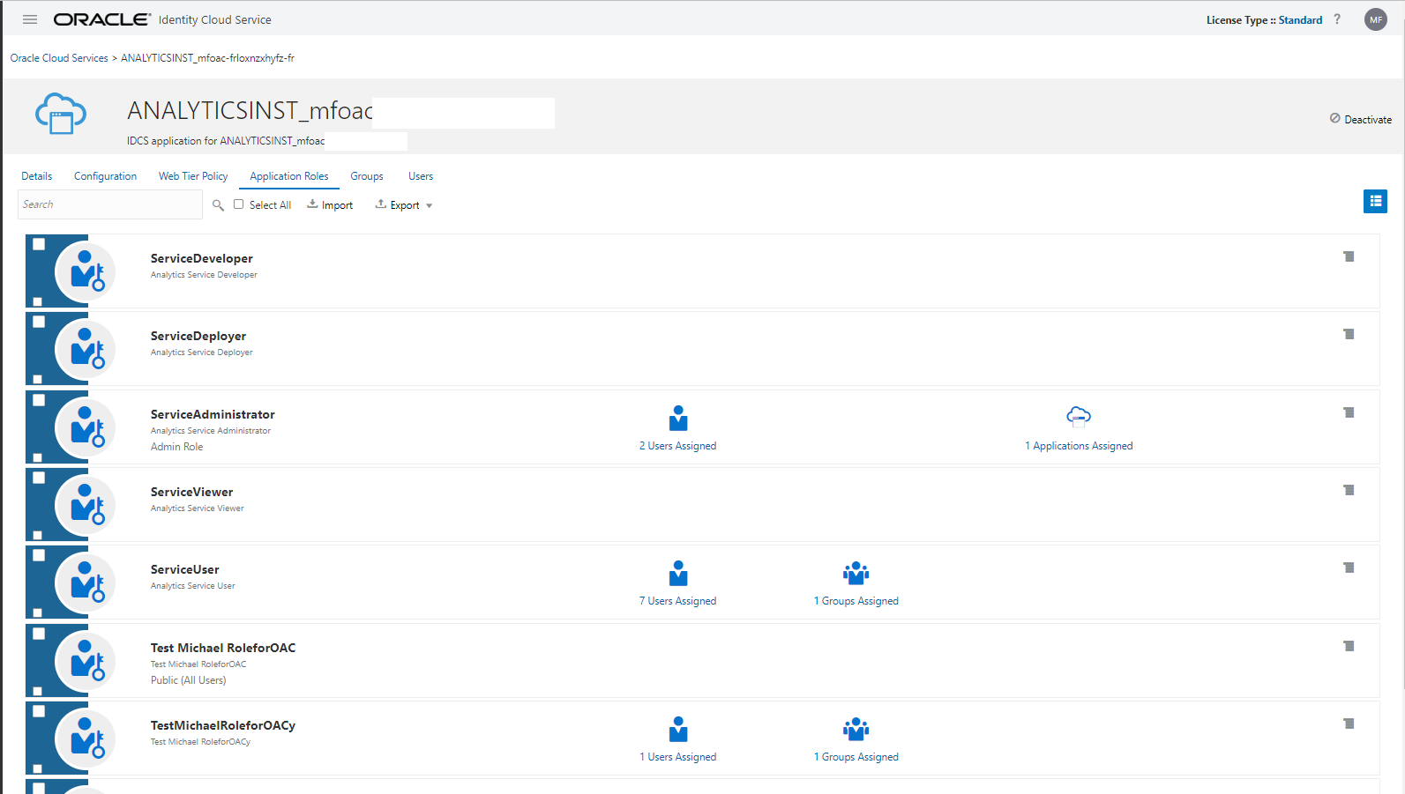Open ServiceDeployer row action menu
The height and width of the screenshot is (794, 1405).
[x=1349, y=334]
